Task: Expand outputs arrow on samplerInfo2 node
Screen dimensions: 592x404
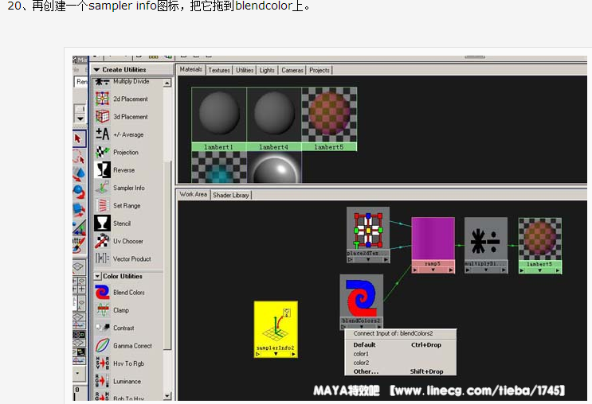Action: [292, 355]
